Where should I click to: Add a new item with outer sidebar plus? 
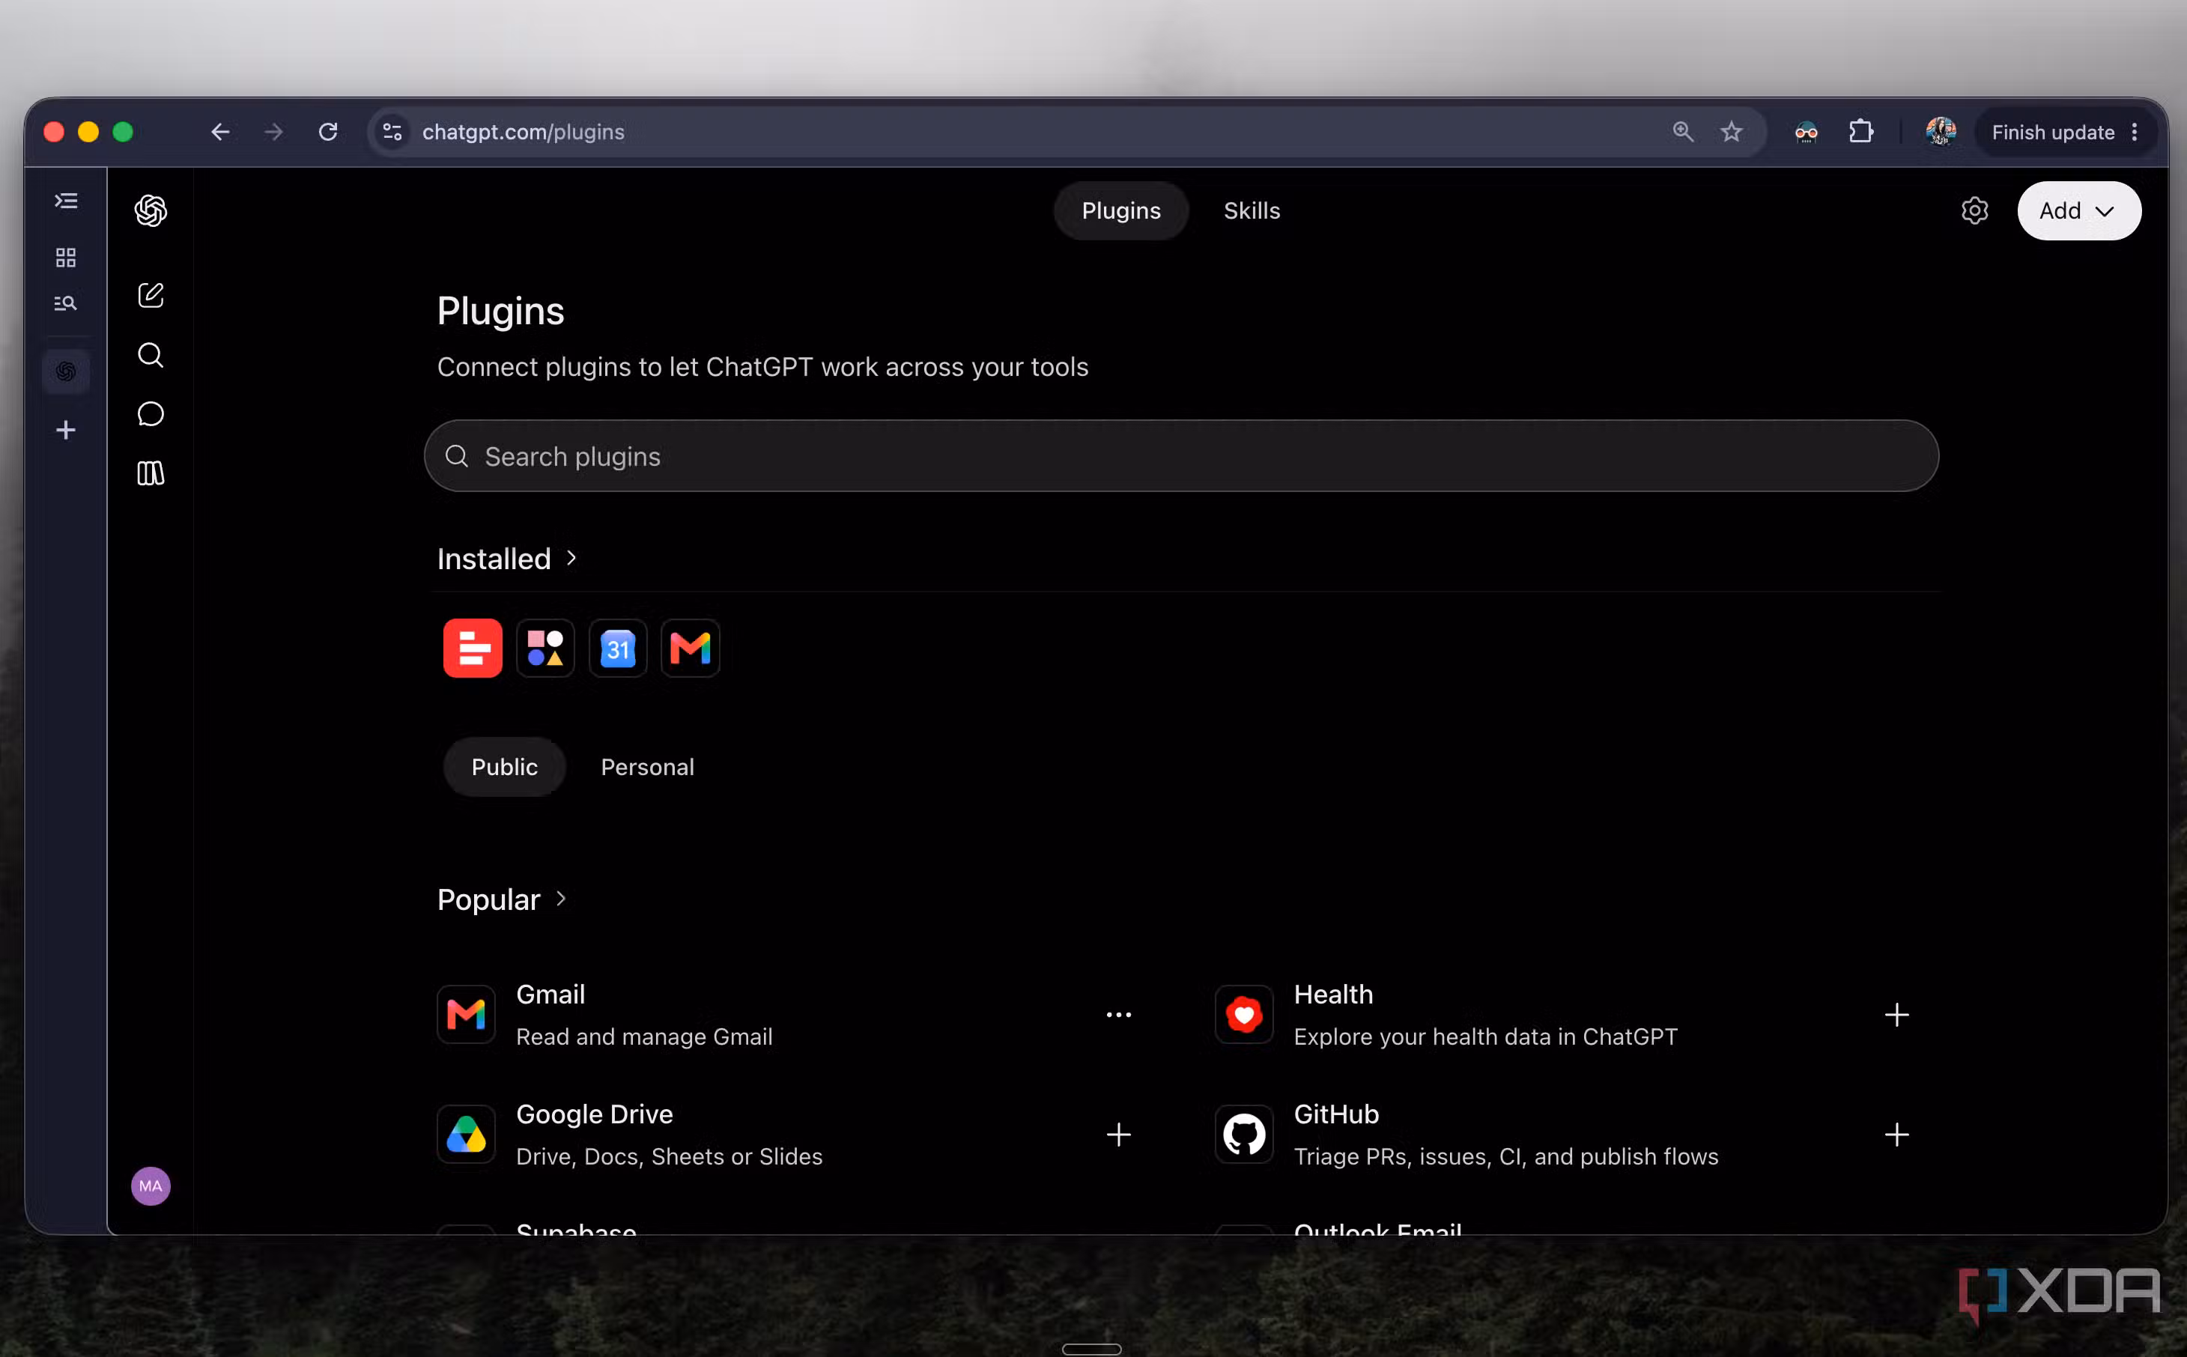pos(65,430)
